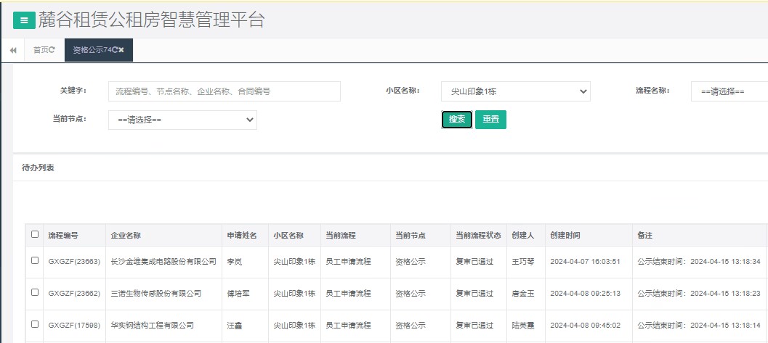The height and width of the screenshot is (343, 768).
Task: Click process number GXGZF(23663)
Action: (74, 262)
